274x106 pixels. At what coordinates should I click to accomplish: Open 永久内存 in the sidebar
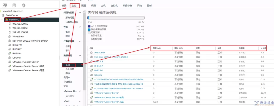pyautogui.click(x=70, y=69)
